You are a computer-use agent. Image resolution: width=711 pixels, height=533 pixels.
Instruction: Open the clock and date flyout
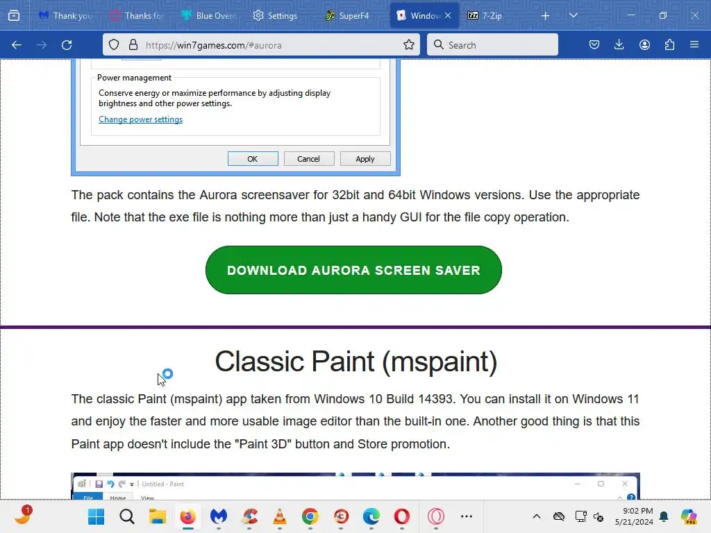click(x=634, y=516)
